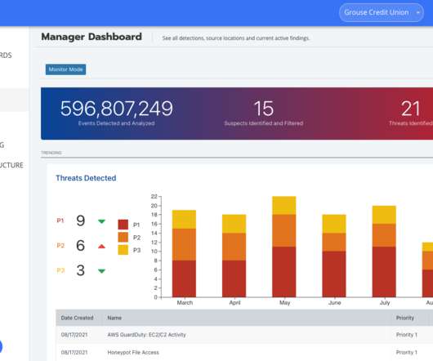Click the April bar in the chart
433x361 pixels.
[234, 256]
